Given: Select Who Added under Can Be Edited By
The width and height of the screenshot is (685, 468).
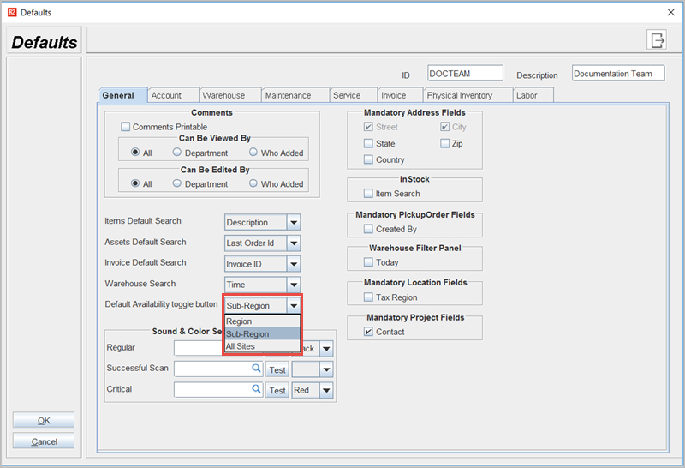Looking at the screenshot, I should (x=253, y=183).
